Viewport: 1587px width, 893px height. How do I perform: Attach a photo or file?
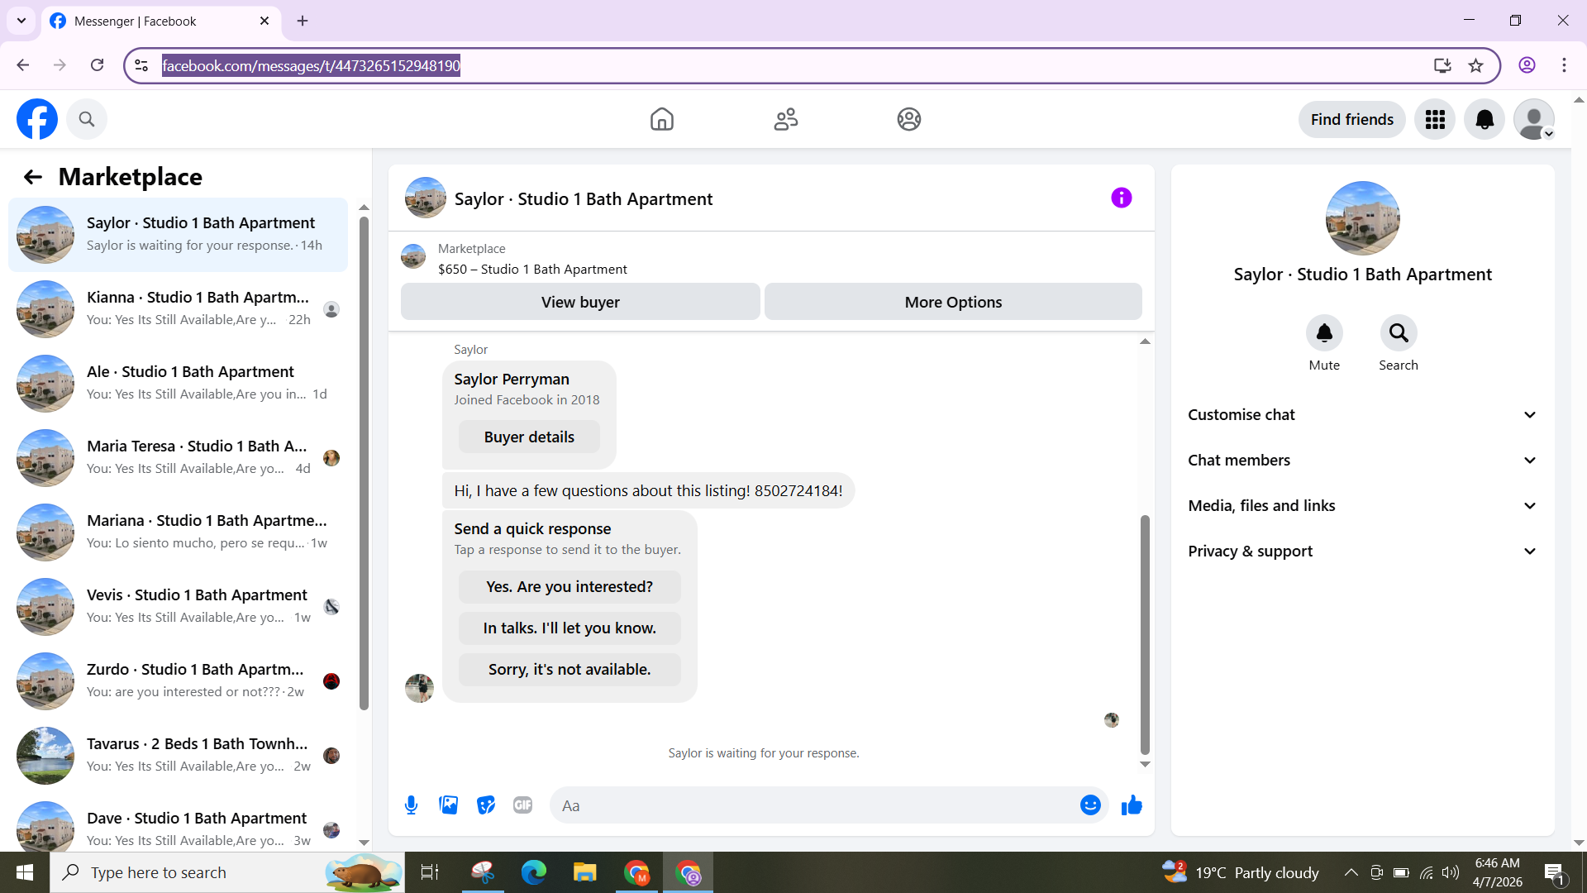pyautogui.click(x=449, y=805)
